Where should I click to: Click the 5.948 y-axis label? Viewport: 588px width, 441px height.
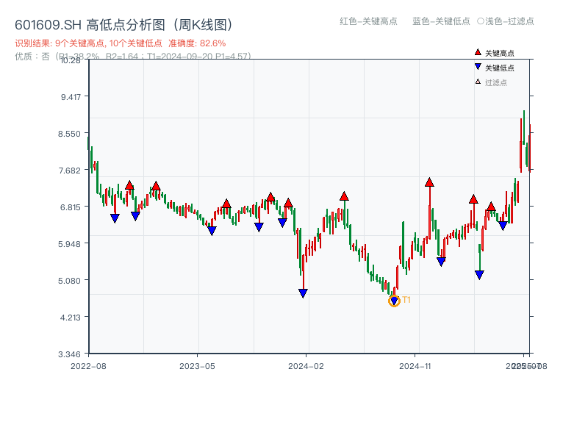69,244
